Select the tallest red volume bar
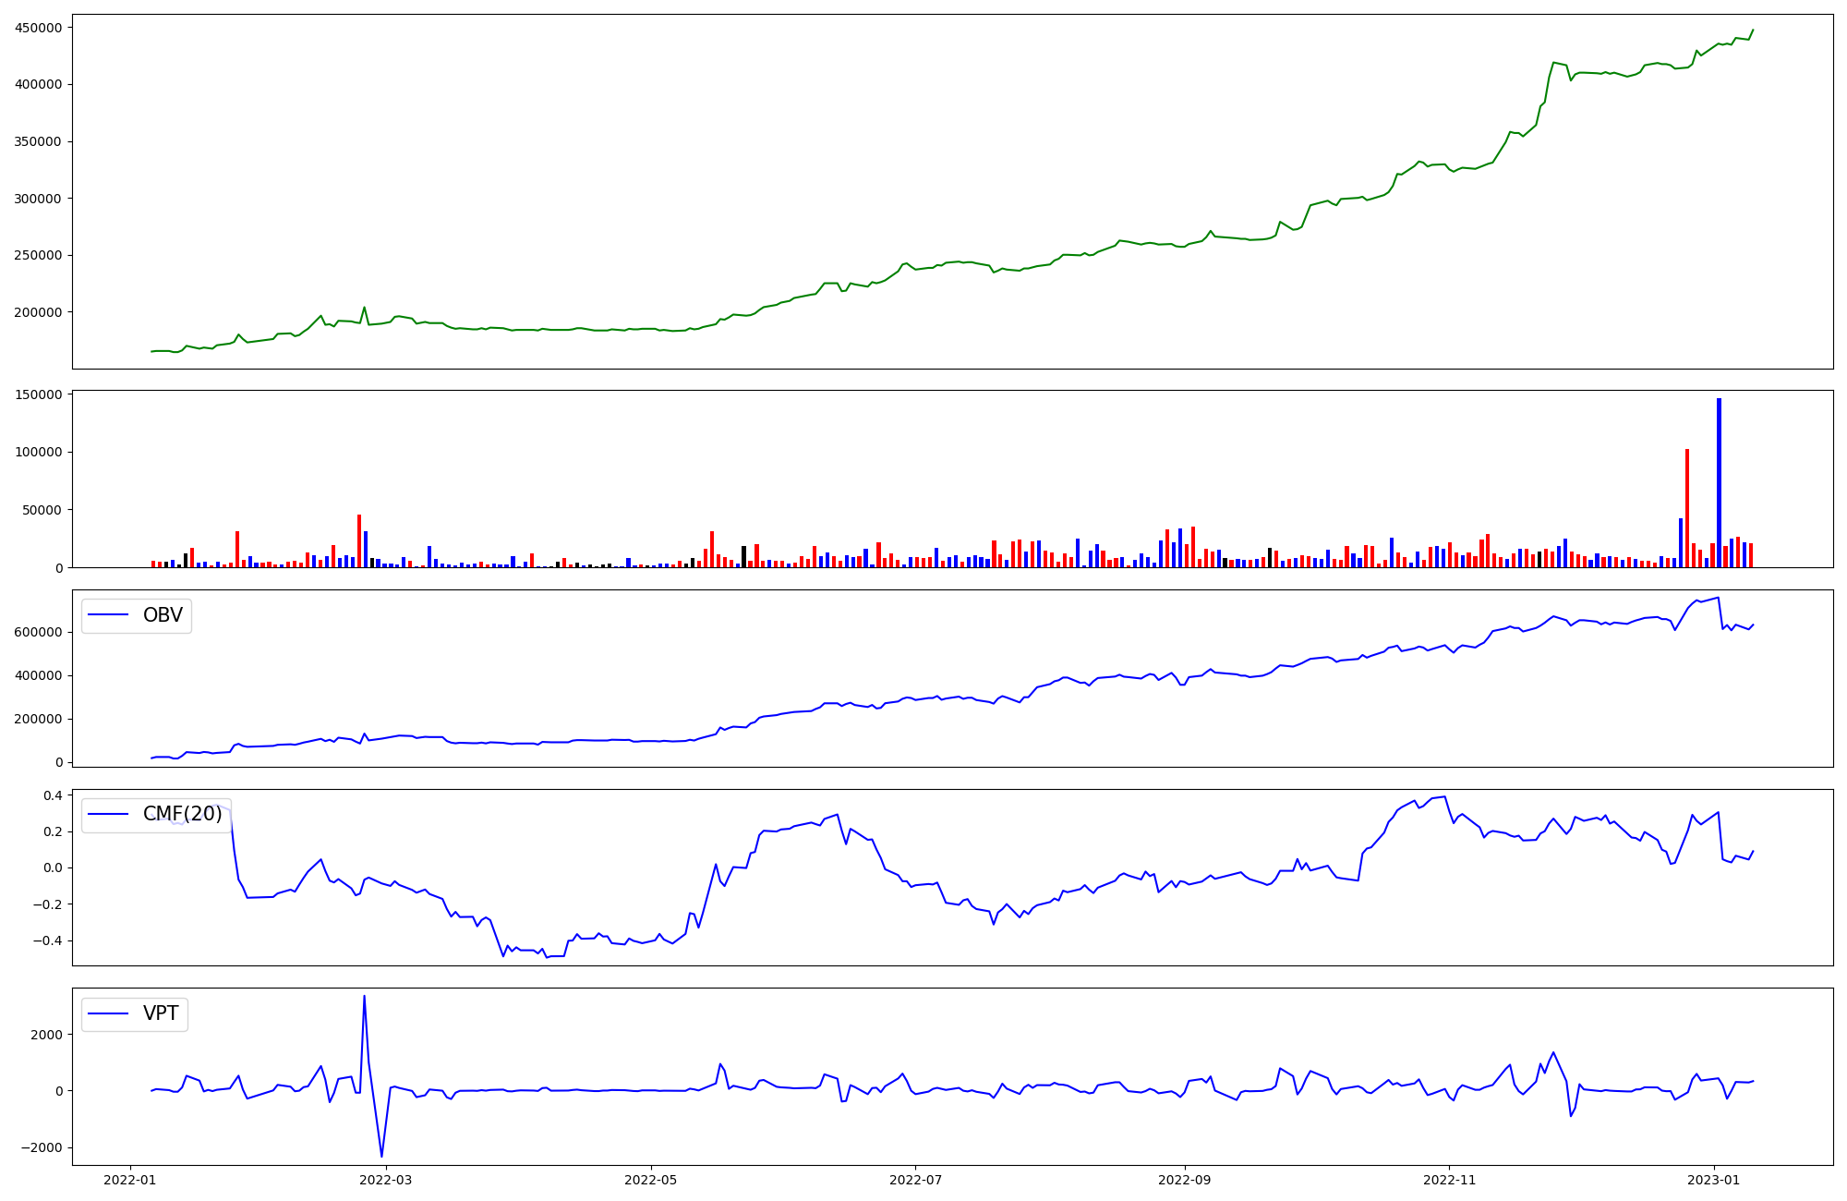Image resolution: width=1847 pixels, height=1201 pixels. [x=1687, y=508]
